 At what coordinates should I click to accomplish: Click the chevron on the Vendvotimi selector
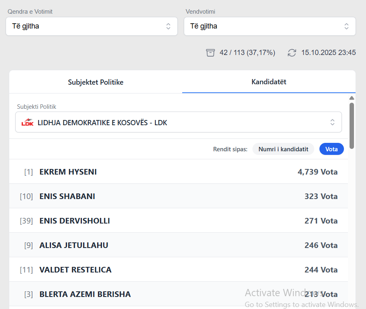click(346, 26)
